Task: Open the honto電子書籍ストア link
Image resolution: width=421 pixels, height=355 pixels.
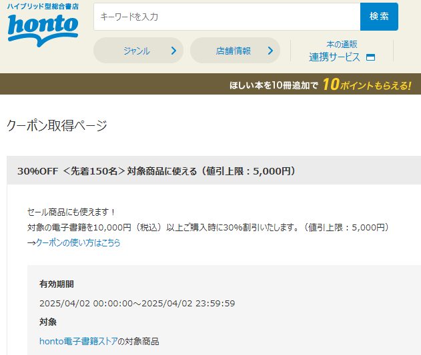Action: [79, 341]
